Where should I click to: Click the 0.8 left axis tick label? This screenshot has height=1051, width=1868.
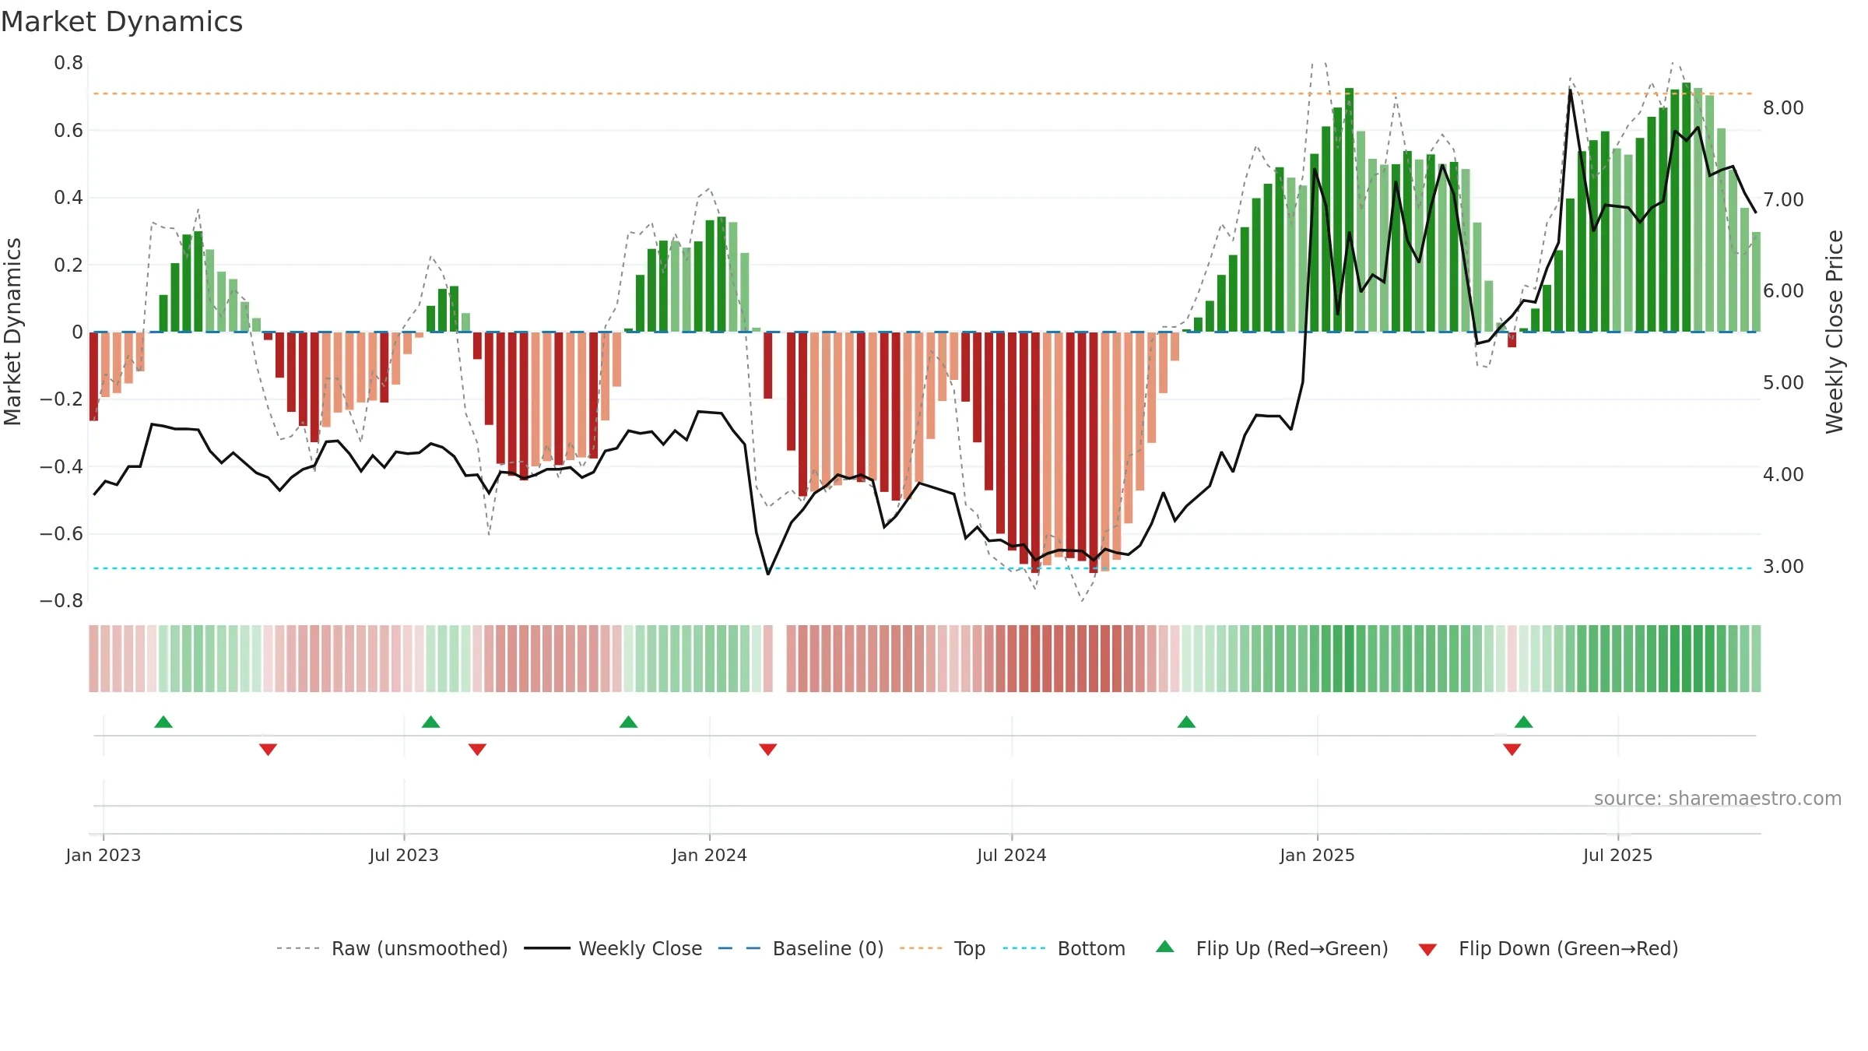(x=68, y=62)
